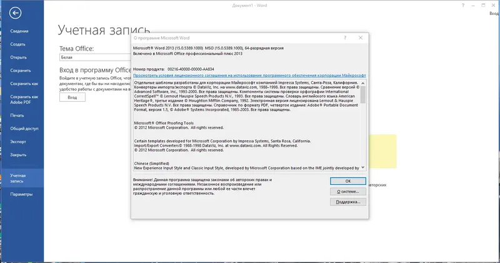This screenshot has width=500, height=263.
Task: Select Создать in the sidebar
Action: click(17, 44)
